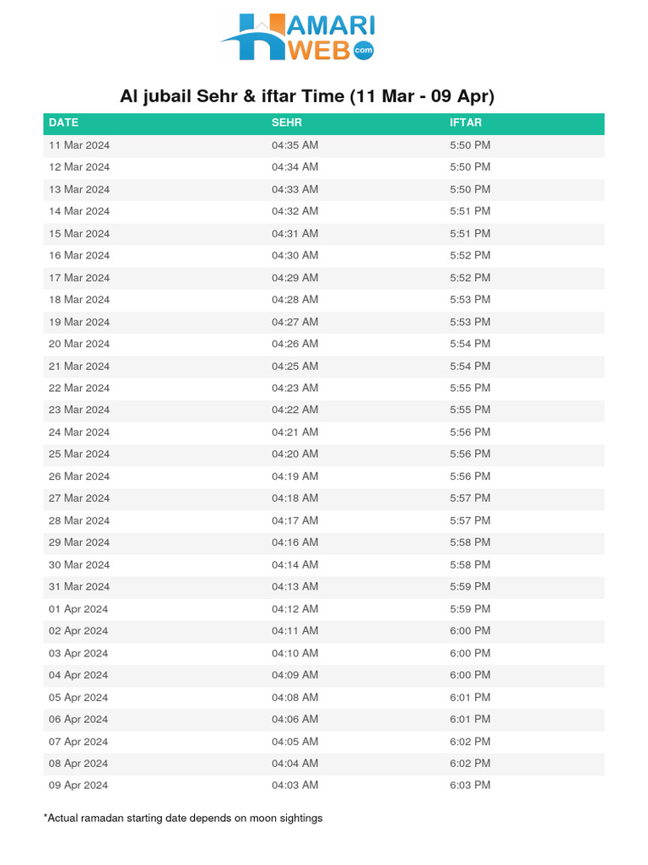648x865 pixels.
Task: Select the 11 Mar 2024 date cell
Action: coord(79,145)
